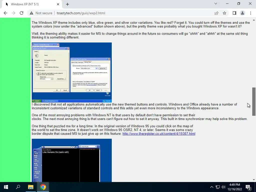Image resolution: width=256 pixels, height=192 pixels.
Task: Open Windows taskbar search
Action: pos(18,187)
